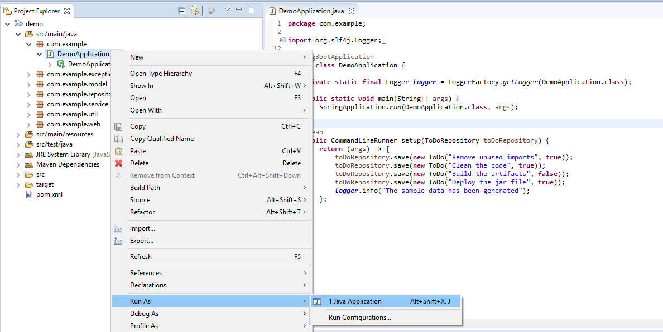Choose Import... from context menu
The height and width of the screenshot is (332, 663).
click(x=212, y=228)
